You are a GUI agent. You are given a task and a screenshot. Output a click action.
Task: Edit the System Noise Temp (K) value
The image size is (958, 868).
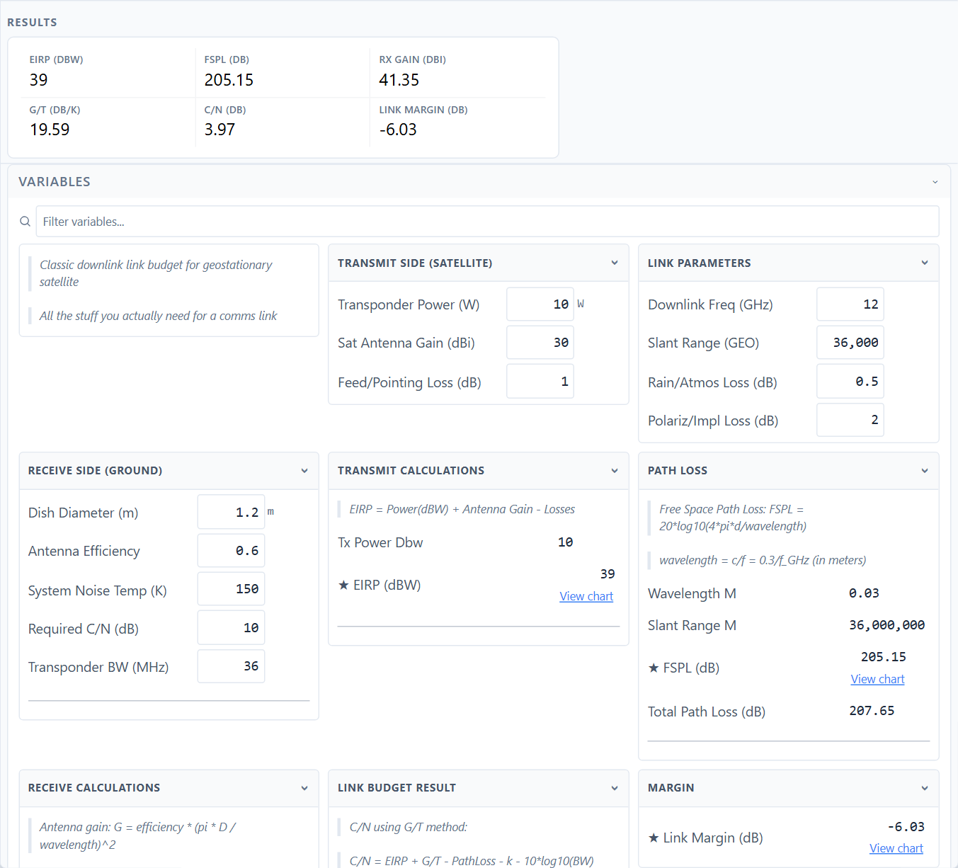click(x=231, y=589)
